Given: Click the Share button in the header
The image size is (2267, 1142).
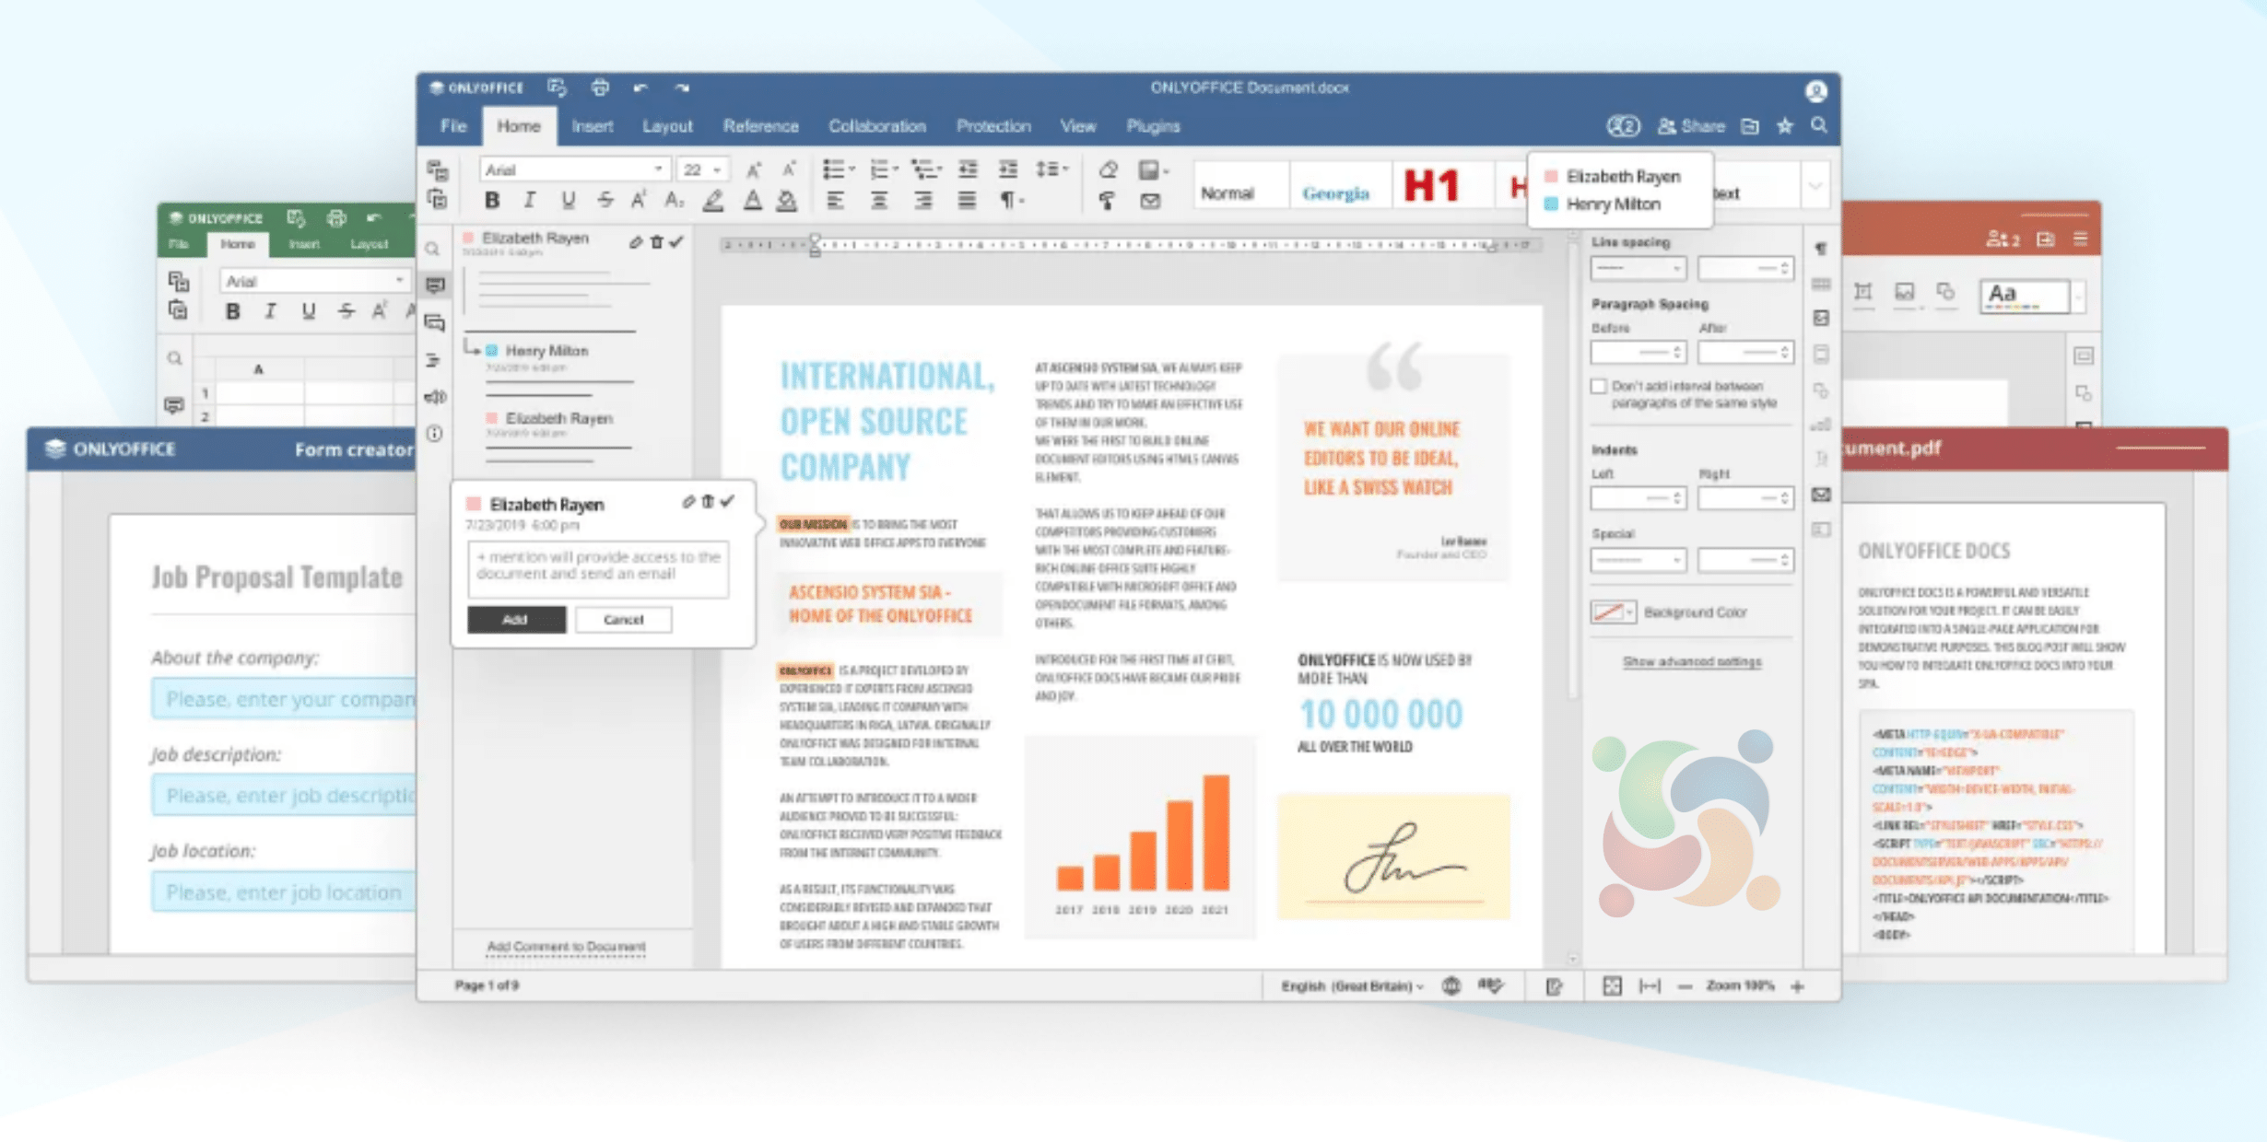Looking at the screenshot, I should point(1691,126).
